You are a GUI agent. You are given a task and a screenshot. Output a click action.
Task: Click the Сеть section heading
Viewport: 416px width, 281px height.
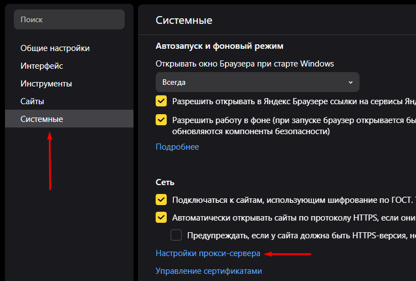[x=165, y=182]
